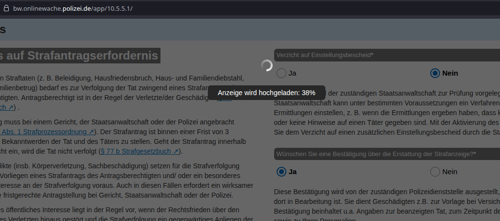Select Nein for Verzicht auf Einstellungsbescheid
500x221 pixels.
click(435, 73)
